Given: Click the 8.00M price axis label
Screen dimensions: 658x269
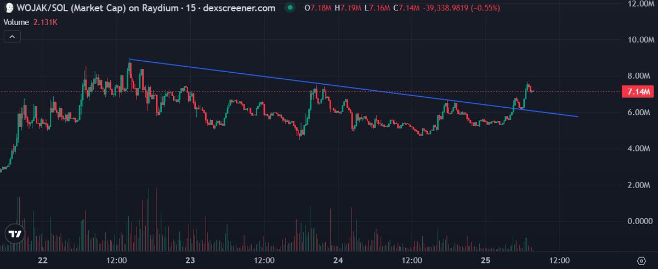Looking at the screenshot, I should (638, 76).
